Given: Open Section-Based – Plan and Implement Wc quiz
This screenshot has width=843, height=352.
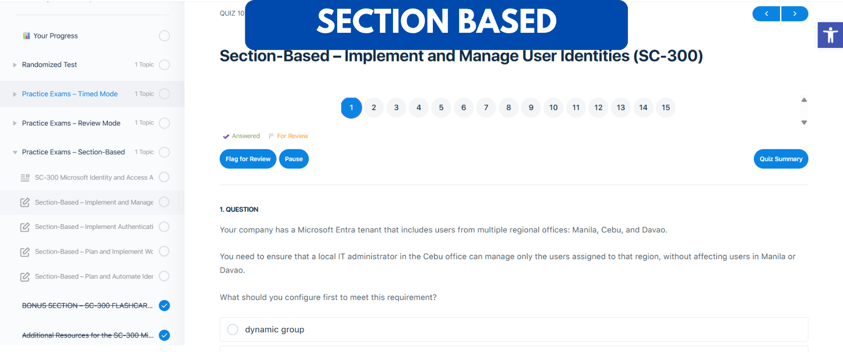Looking at the screenshot, I should coord(94,252).
